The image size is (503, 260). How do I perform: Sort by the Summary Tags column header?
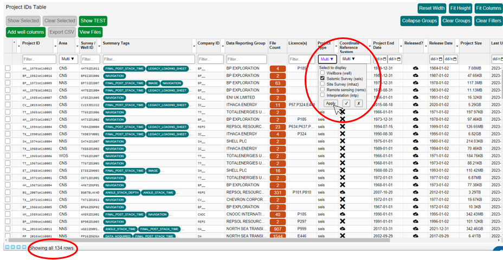click(116, 43)
